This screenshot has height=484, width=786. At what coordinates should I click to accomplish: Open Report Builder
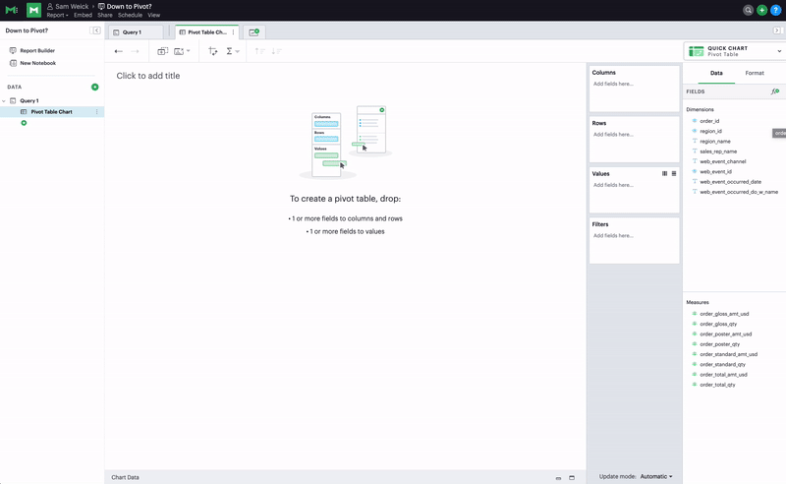pos(37,50)
